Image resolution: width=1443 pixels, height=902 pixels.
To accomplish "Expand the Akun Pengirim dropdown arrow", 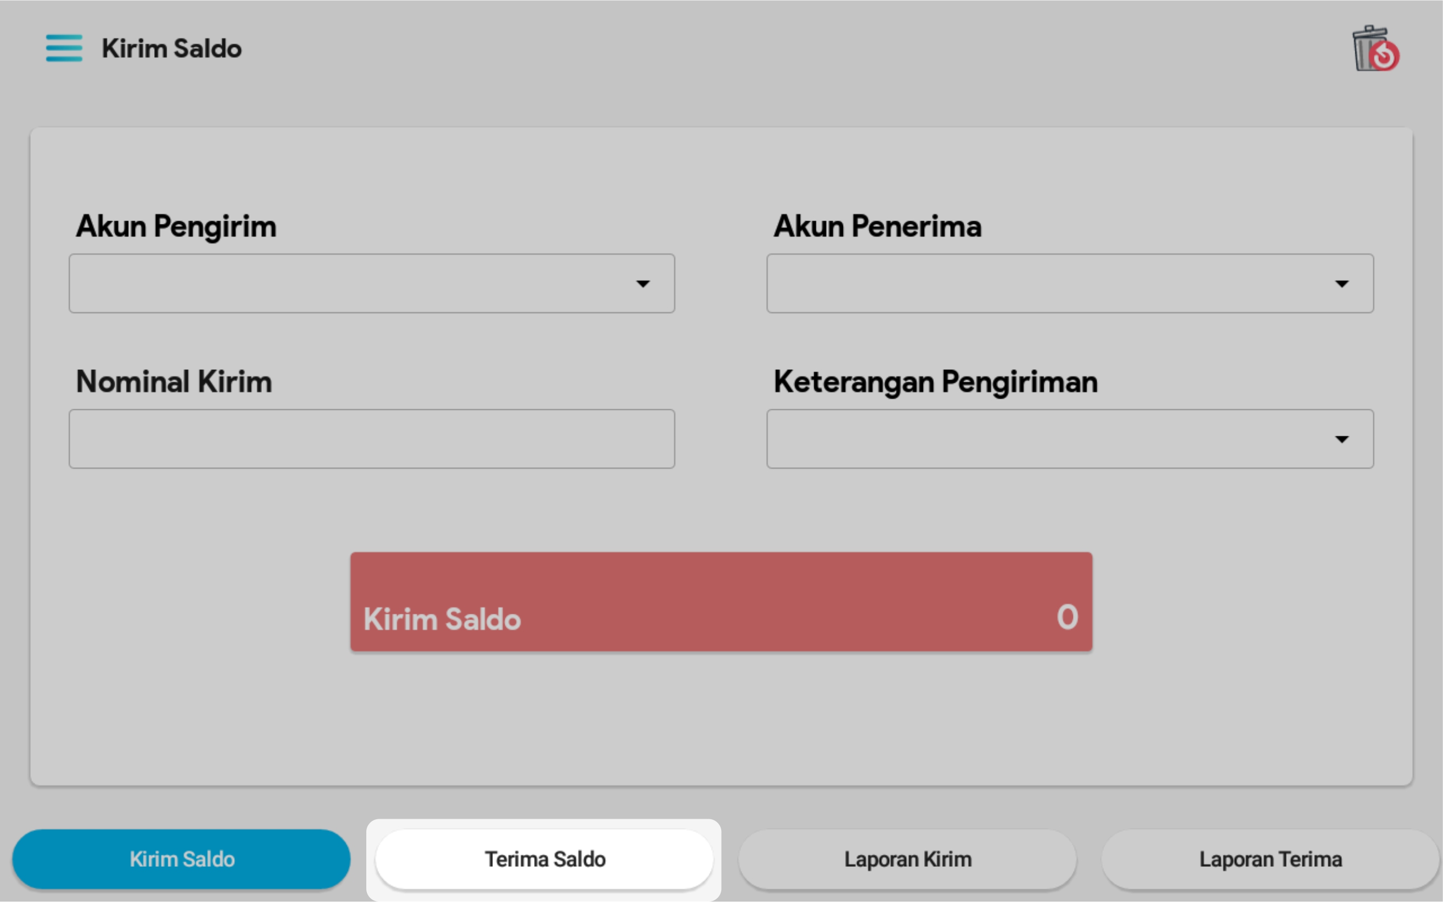I will (642, 284).
